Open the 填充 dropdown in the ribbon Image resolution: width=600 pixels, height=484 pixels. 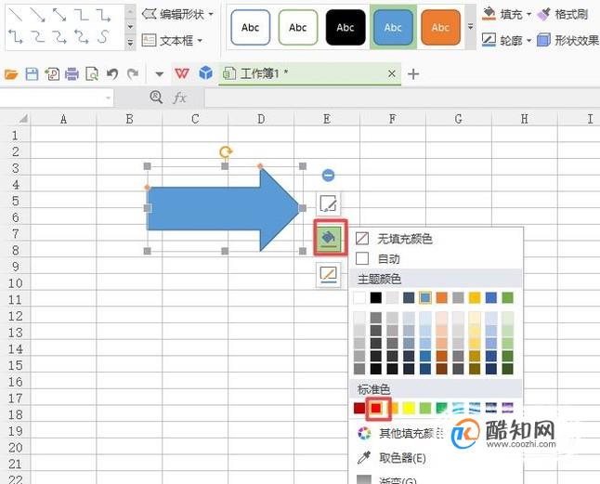click(506, 15)
